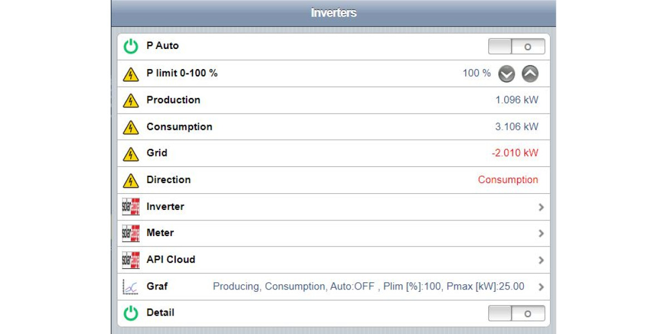This screenshot has height=334, width=668.
Task: Click the green power icon beside P Auto
Action: [131, 46]
